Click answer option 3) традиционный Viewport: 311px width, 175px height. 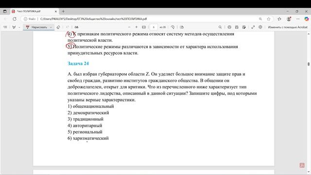(86, 119)
